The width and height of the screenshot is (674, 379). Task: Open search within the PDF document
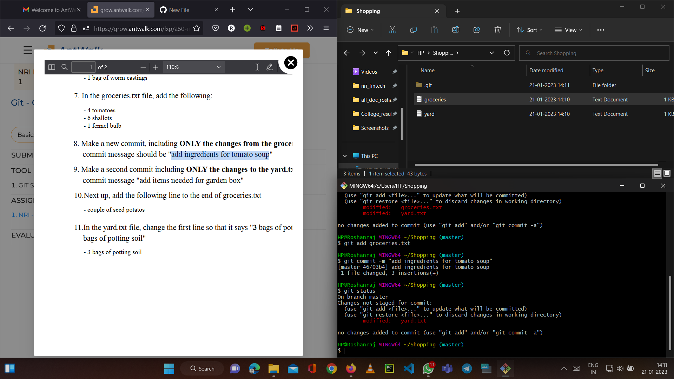64,67
